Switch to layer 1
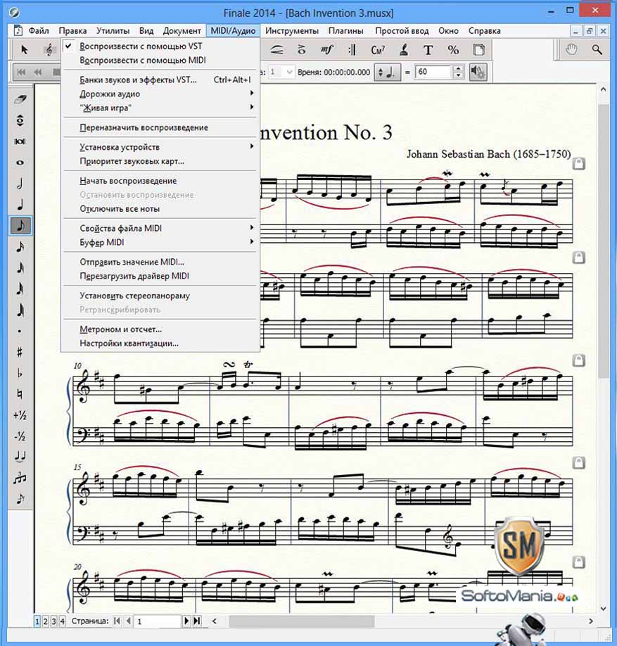This screenshot has height=646, width=617. click(x=37, y=621)
